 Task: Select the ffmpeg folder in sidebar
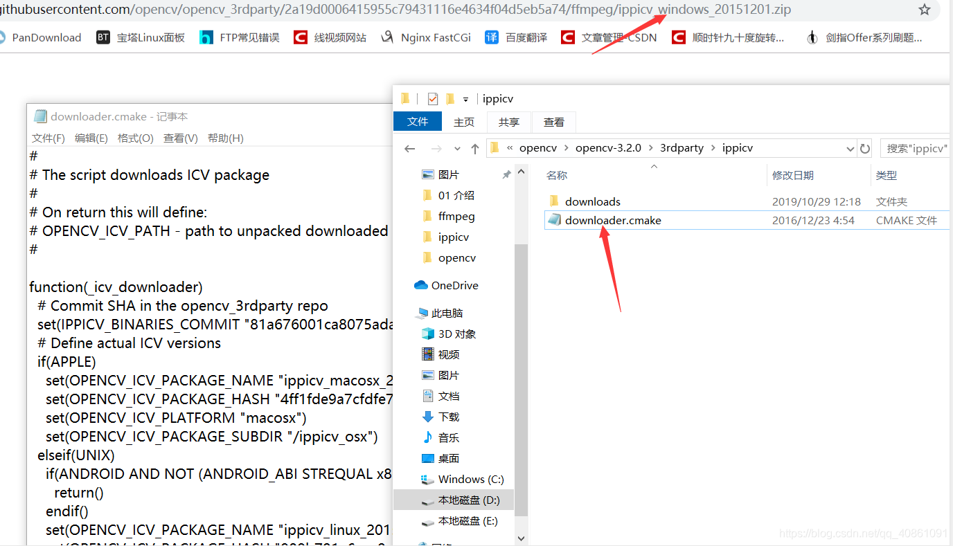(x=448, y=216)
